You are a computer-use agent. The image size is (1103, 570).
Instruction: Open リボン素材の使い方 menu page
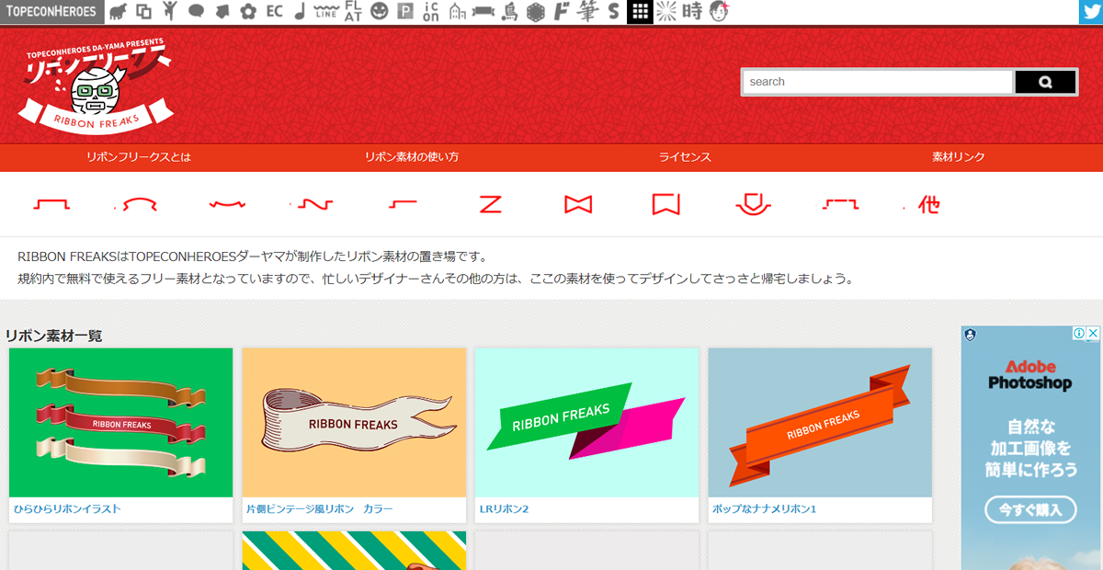click(x=412, y=157)
